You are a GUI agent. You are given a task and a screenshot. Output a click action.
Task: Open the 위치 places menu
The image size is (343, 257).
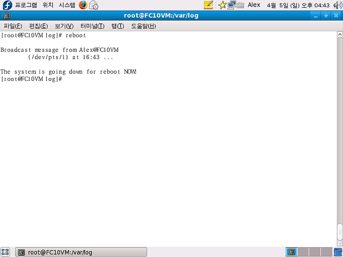(48, 5)
